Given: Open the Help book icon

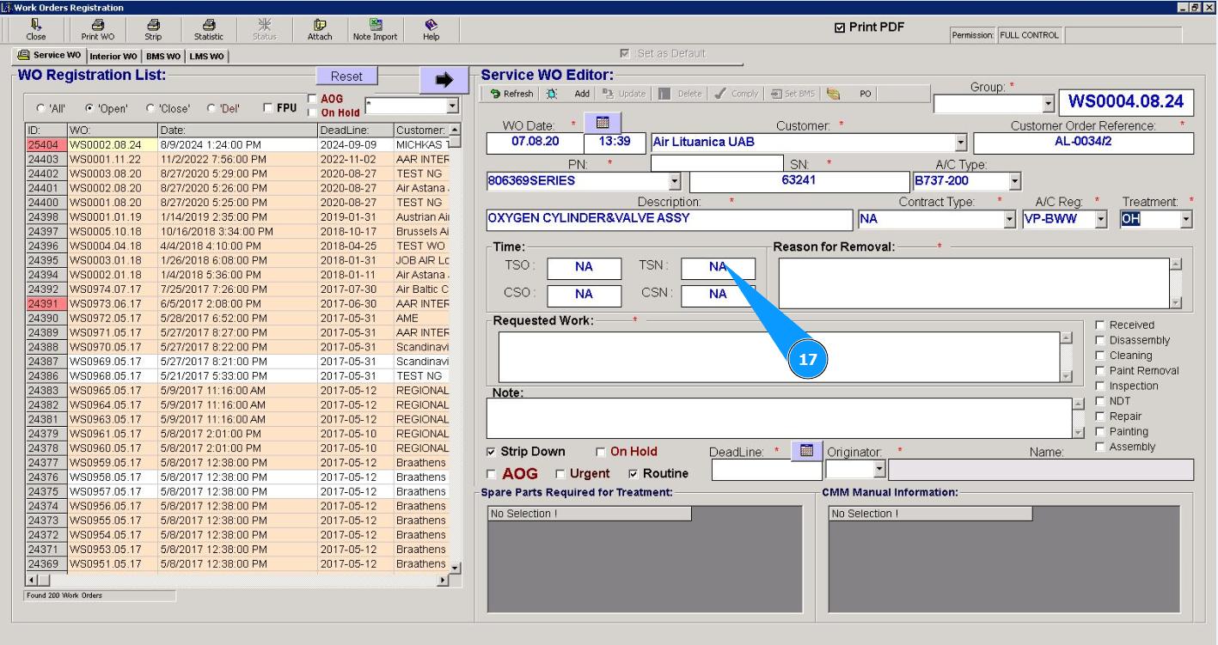Looking at the screenshot, I should tap(431, 26).
